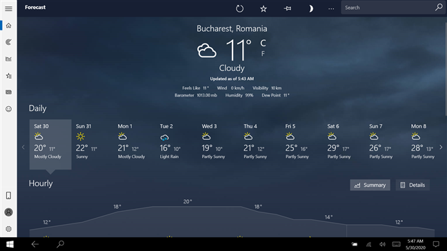
Task: Open Historical Weather chart icon
Action: [x=8, y=59]
